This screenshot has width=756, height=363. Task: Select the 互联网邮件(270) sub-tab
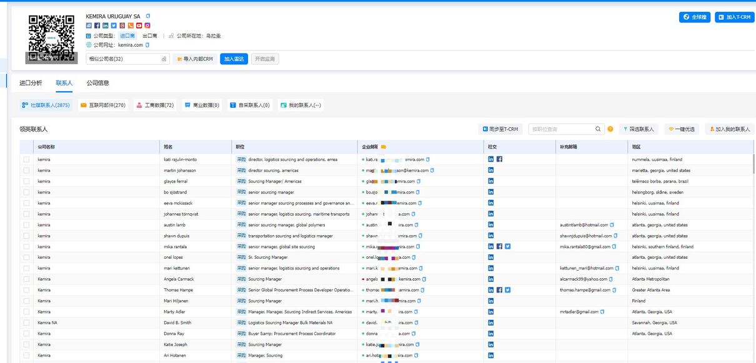tap(102, 105)
